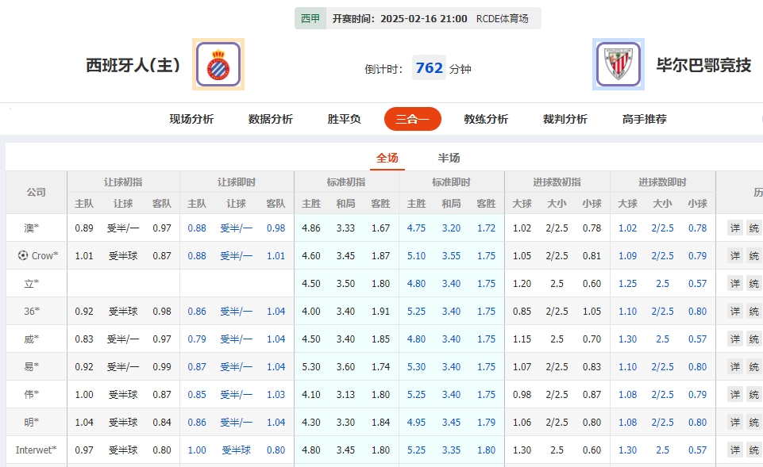Open the 数据分析 data analysis section
The width and height of the screenshot is (763, 467).
click(268, 119)
